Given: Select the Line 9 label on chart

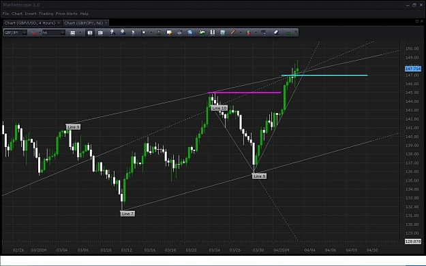Looking at the screenshot, I should pyautogui.click(x=74, y=127).
